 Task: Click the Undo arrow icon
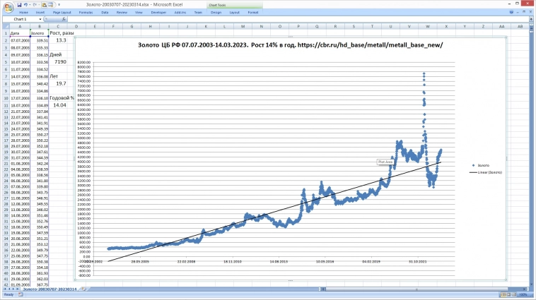[26, 4]
